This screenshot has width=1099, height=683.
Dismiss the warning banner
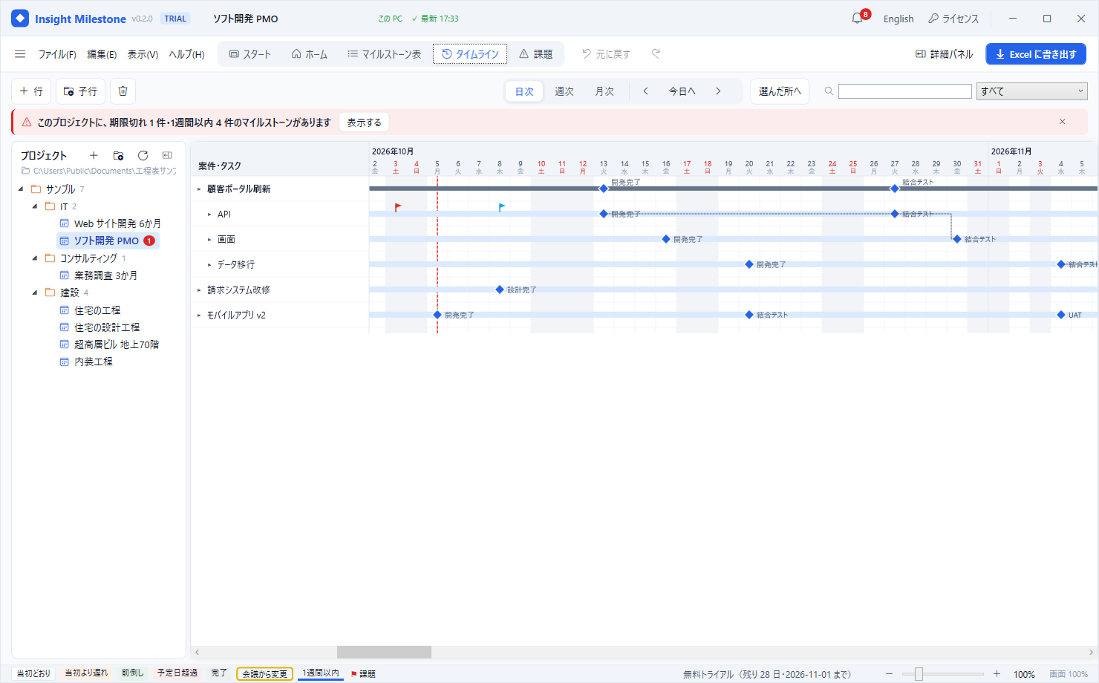tap(1063, 122)
